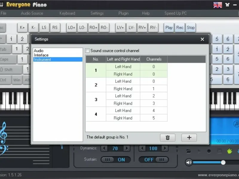This screenshot has width=239, height=179.
Task: Click the Caps key on virtual keyboard
Action: tap(8, 59)
